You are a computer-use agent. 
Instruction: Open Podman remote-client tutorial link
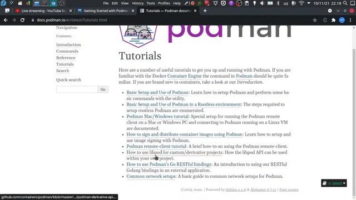(156, 147)
